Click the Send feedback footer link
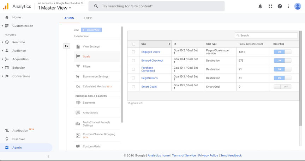305x161 pixels. 231,156
